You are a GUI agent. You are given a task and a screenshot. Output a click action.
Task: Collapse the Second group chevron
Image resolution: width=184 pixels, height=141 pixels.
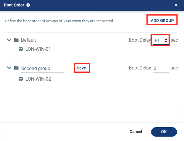[9, 68]
